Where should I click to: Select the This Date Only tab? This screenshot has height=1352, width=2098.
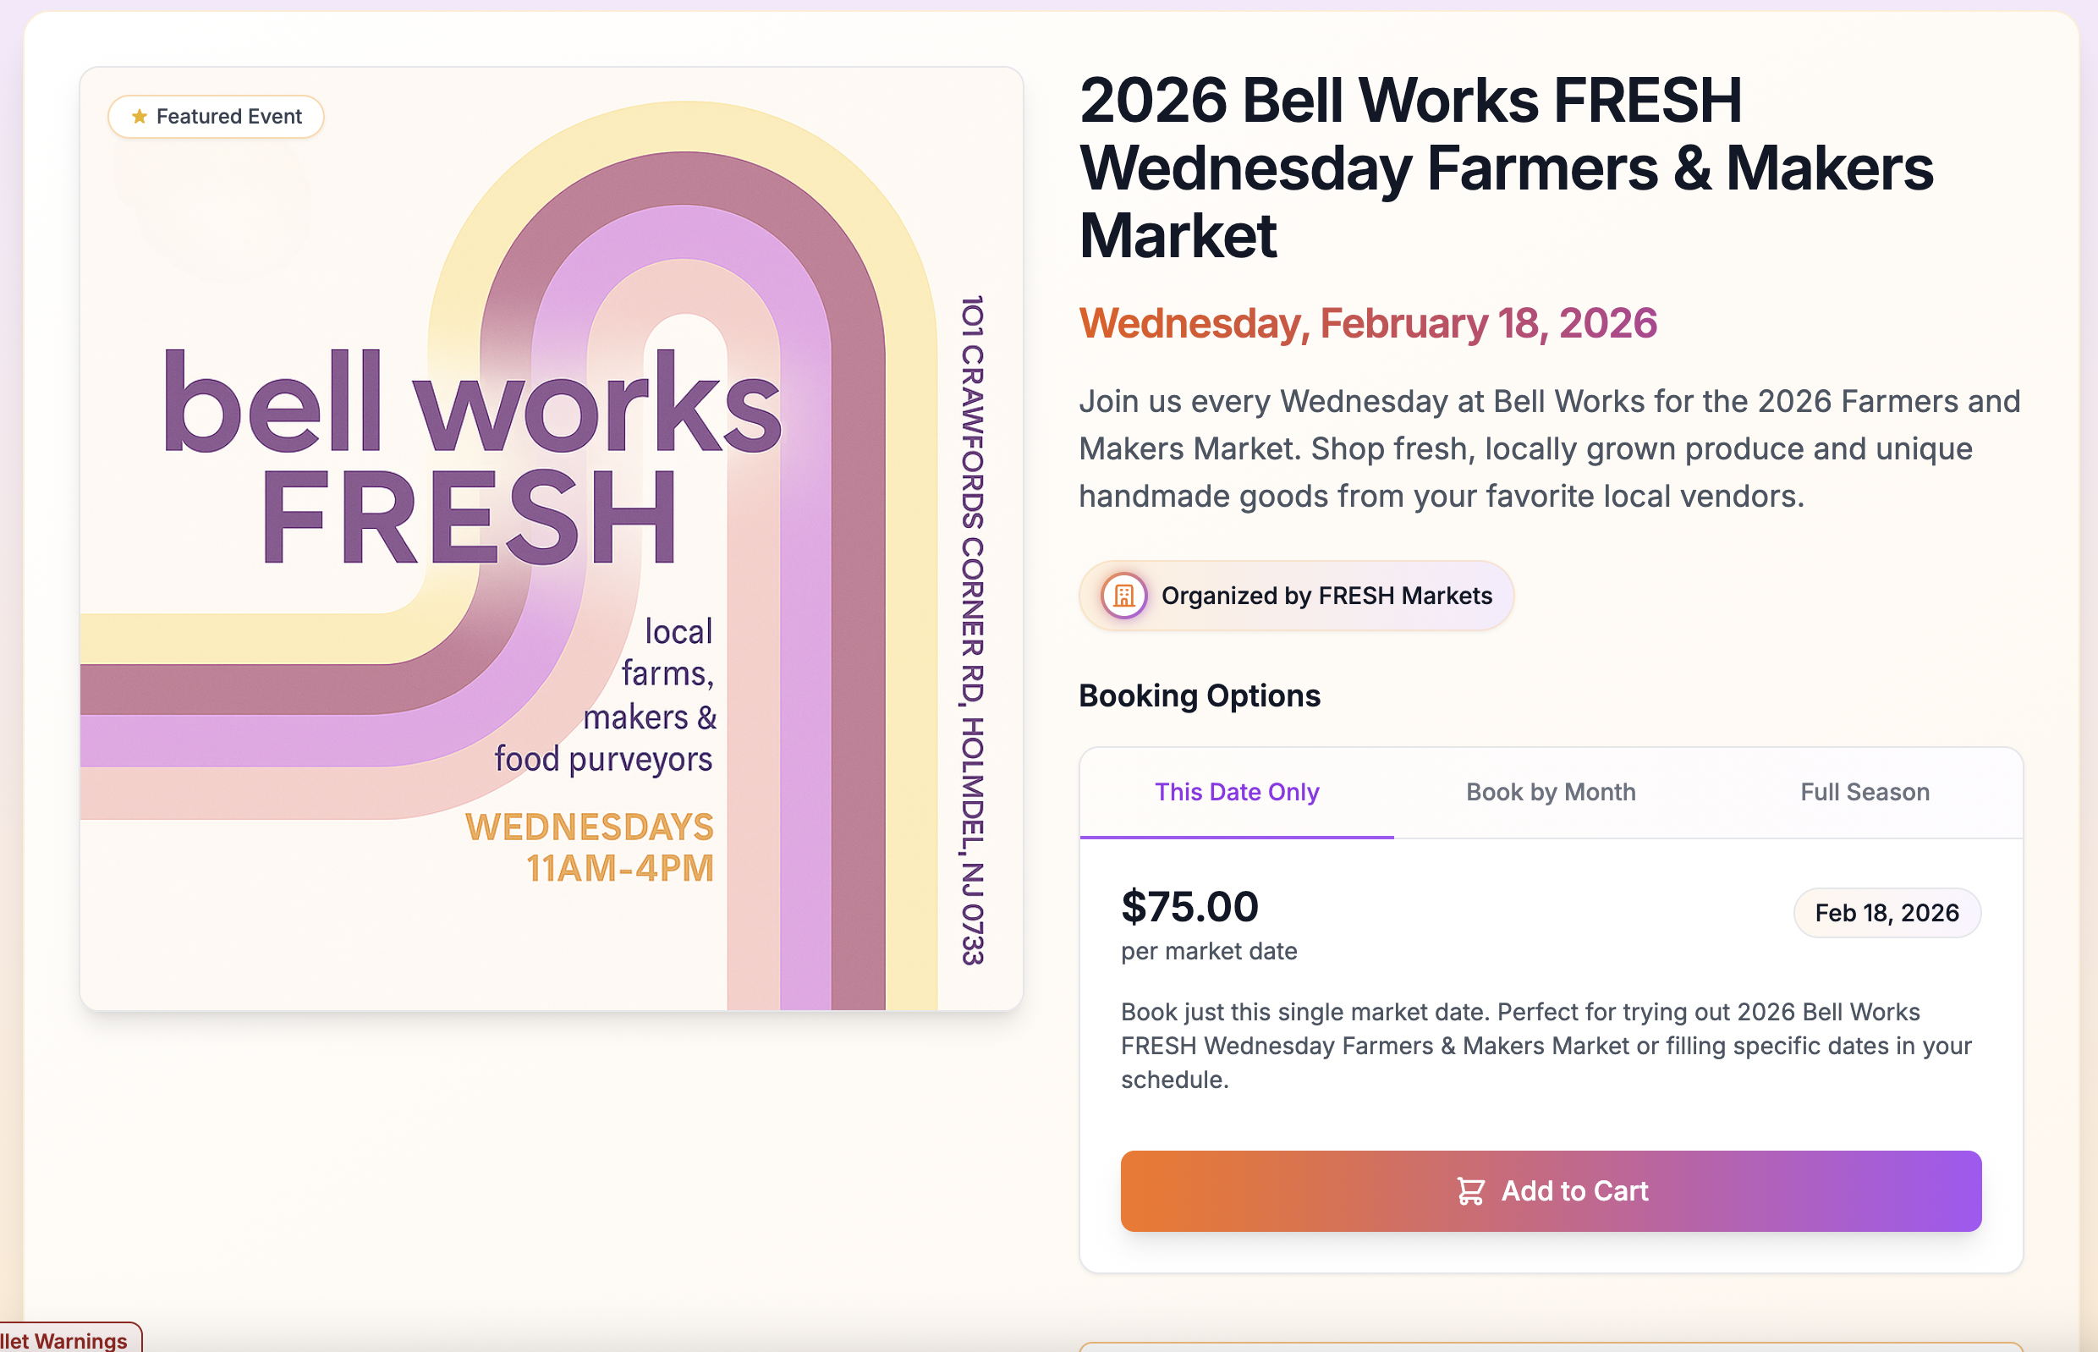pos(1236,793)
